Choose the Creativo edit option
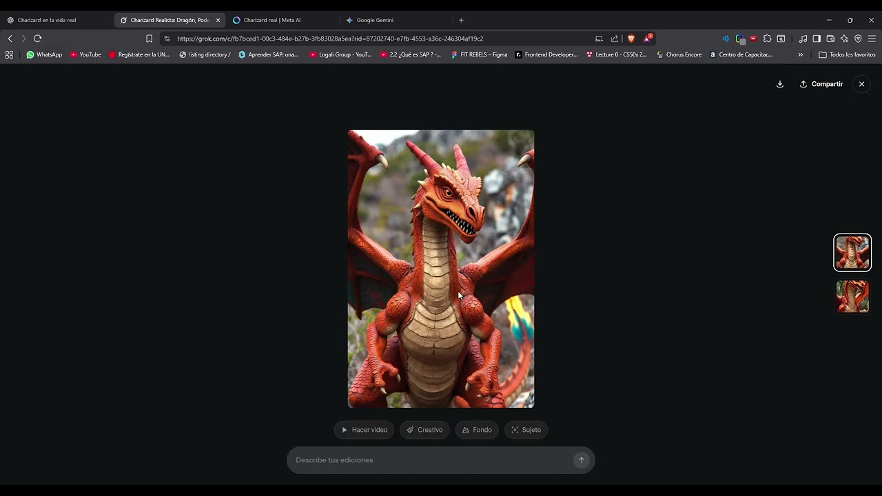882x496 pixels. point(424,430)
